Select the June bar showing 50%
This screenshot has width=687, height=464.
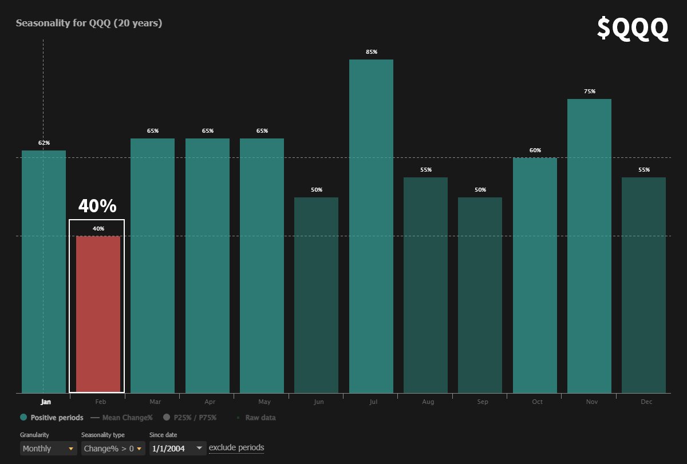317,295
